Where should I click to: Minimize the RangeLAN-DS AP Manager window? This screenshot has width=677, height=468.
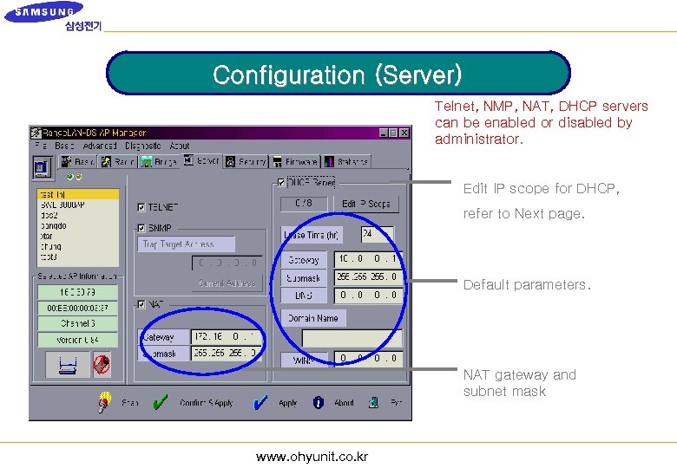pos(384,133)
